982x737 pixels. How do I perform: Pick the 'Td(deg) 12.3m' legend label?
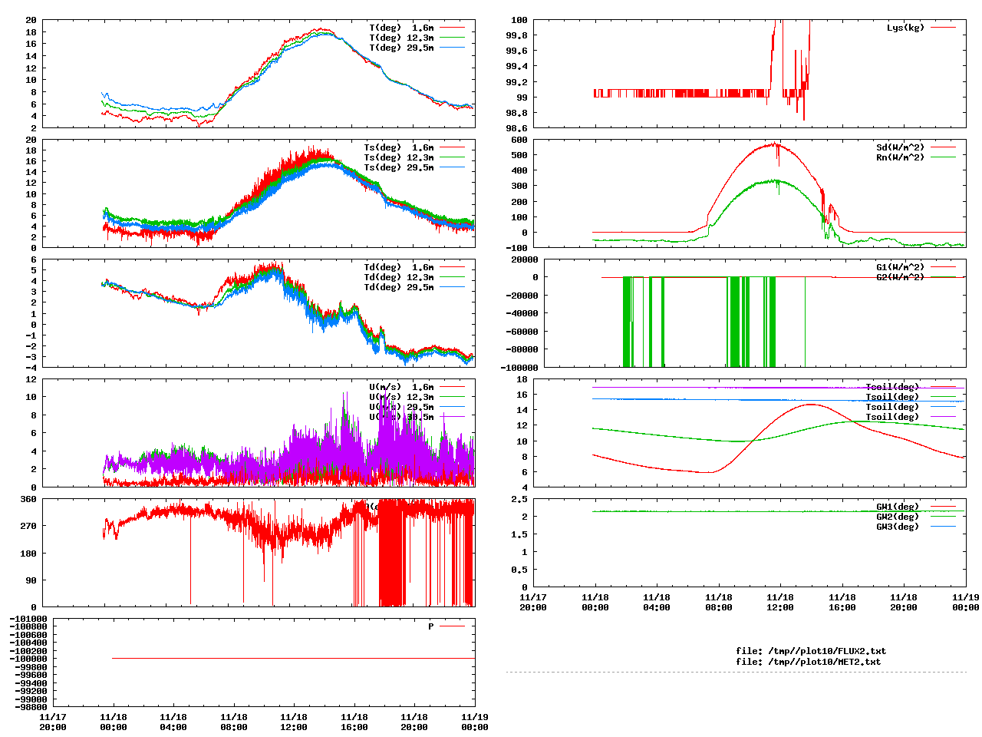point(399,277)
